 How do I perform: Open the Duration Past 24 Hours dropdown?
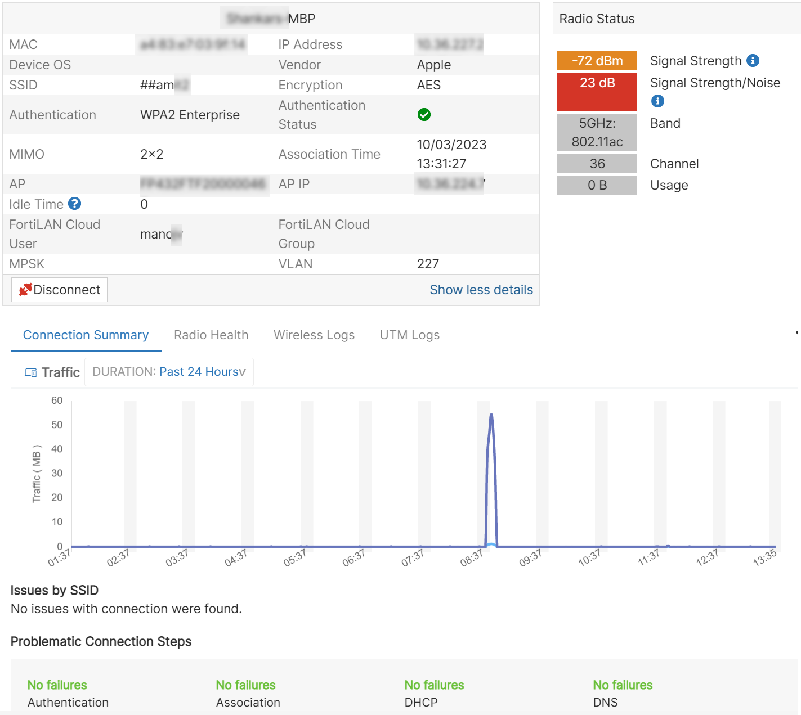tap(169, 372)
